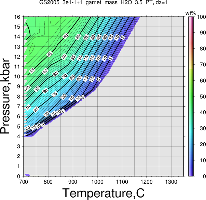Click the 900 temperature tick label
Viewport: 206px width, 200px height.
[x=73, y=182]
